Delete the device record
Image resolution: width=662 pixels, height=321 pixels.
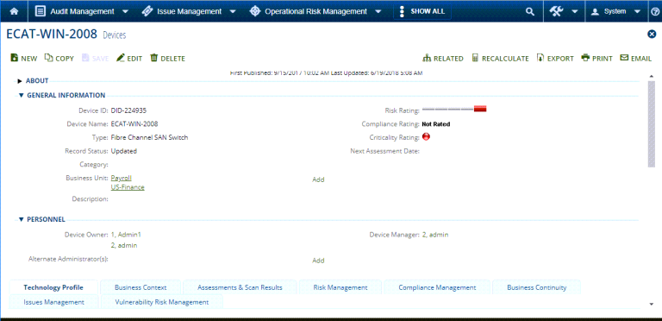coord(167,59)
